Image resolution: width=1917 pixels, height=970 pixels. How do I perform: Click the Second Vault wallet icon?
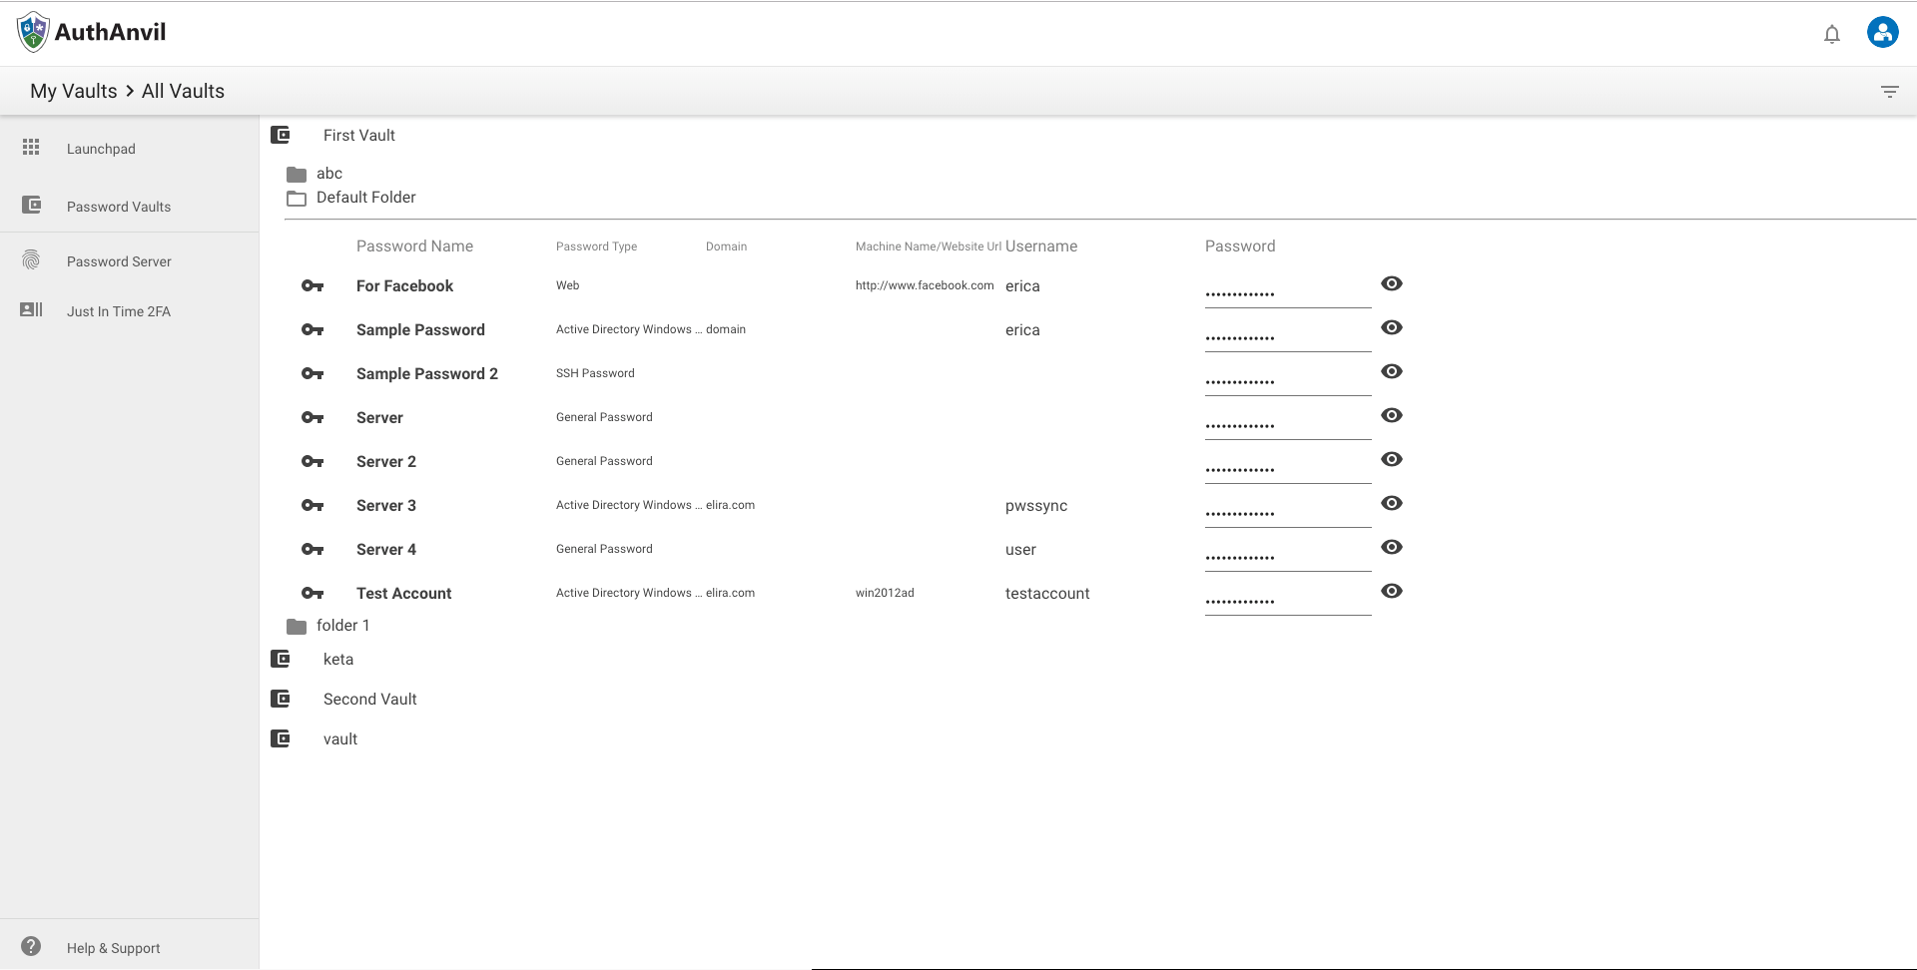[281, 699]
